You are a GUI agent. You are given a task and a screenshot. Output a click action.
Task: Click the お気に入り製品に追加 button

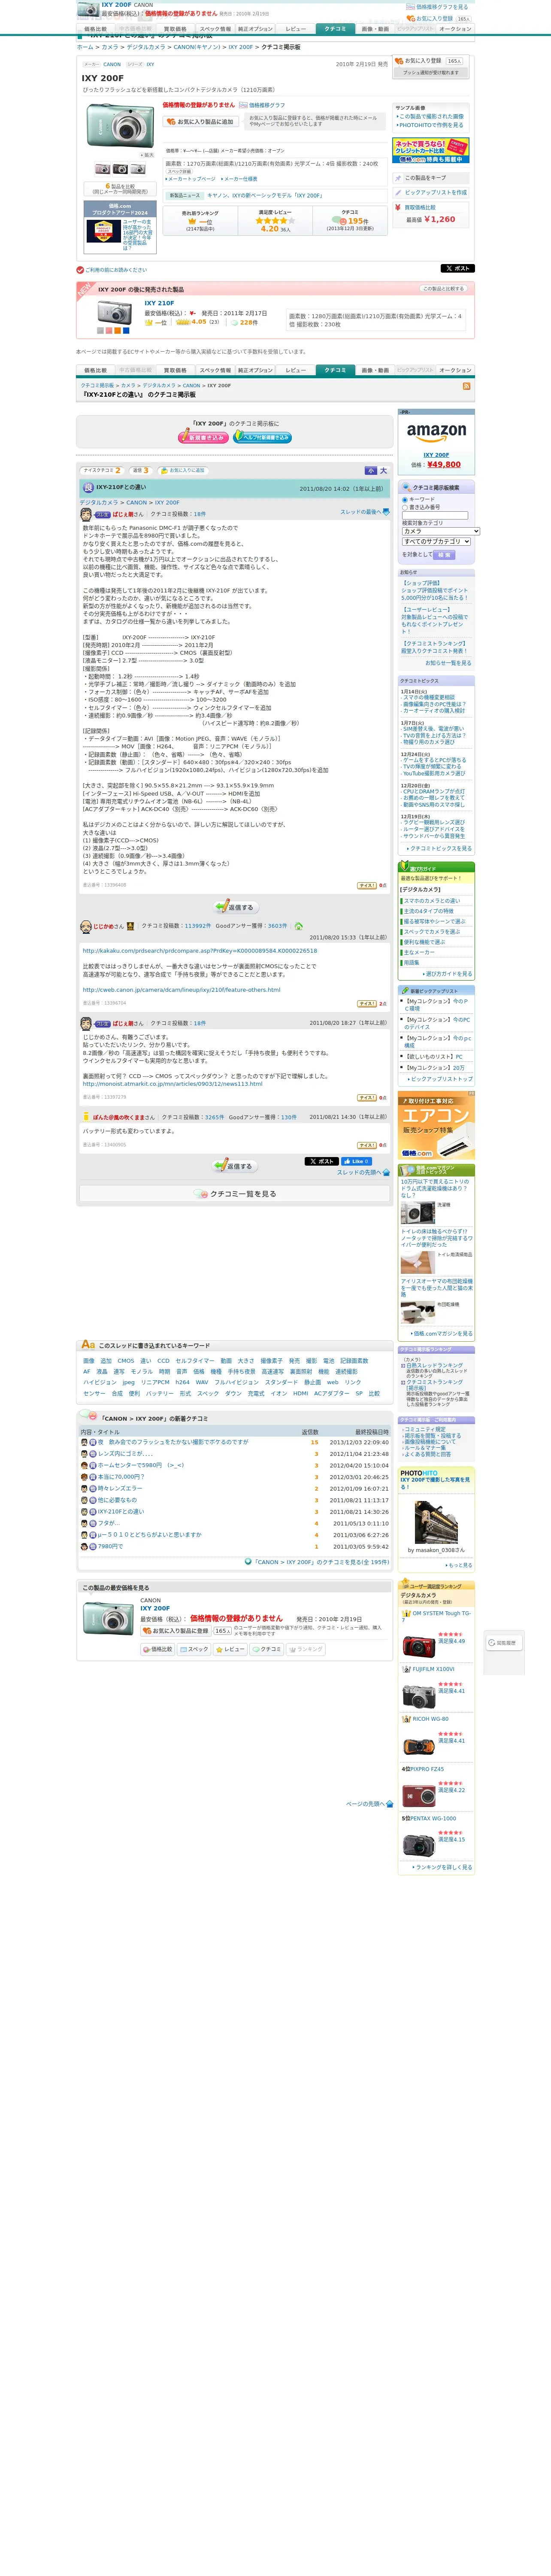201,121
